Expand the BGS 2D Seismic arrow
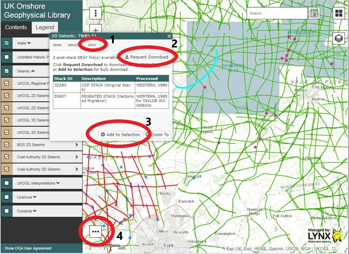The height and width of the screenshot is (254, 349). point(77,145)
